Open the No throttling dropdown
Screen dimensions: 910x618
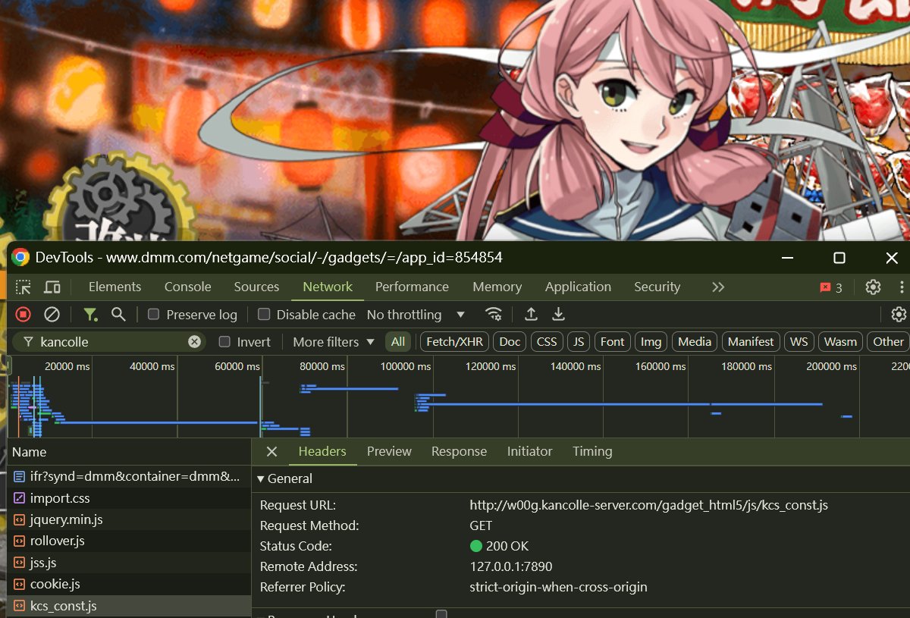pyautogui.click(x=416, y=314)
